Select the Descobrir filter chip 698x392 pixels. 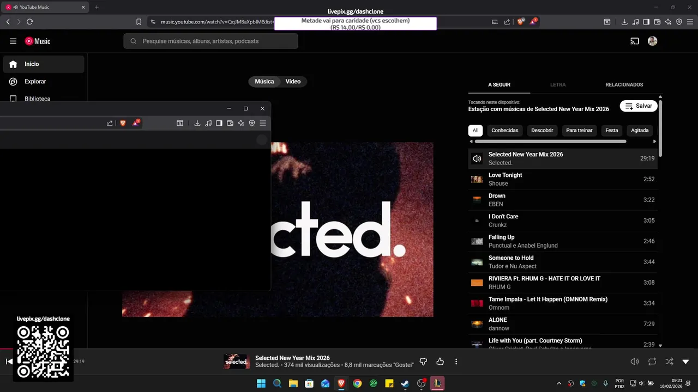point(543,131)
